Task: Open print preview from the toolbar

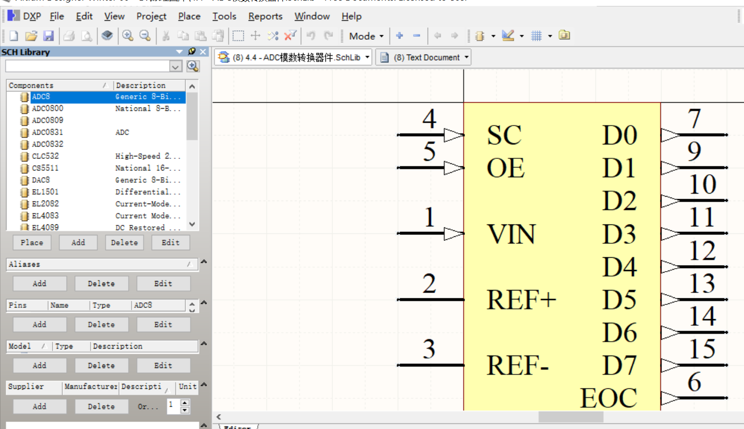Action: click(x=86, y=36)
